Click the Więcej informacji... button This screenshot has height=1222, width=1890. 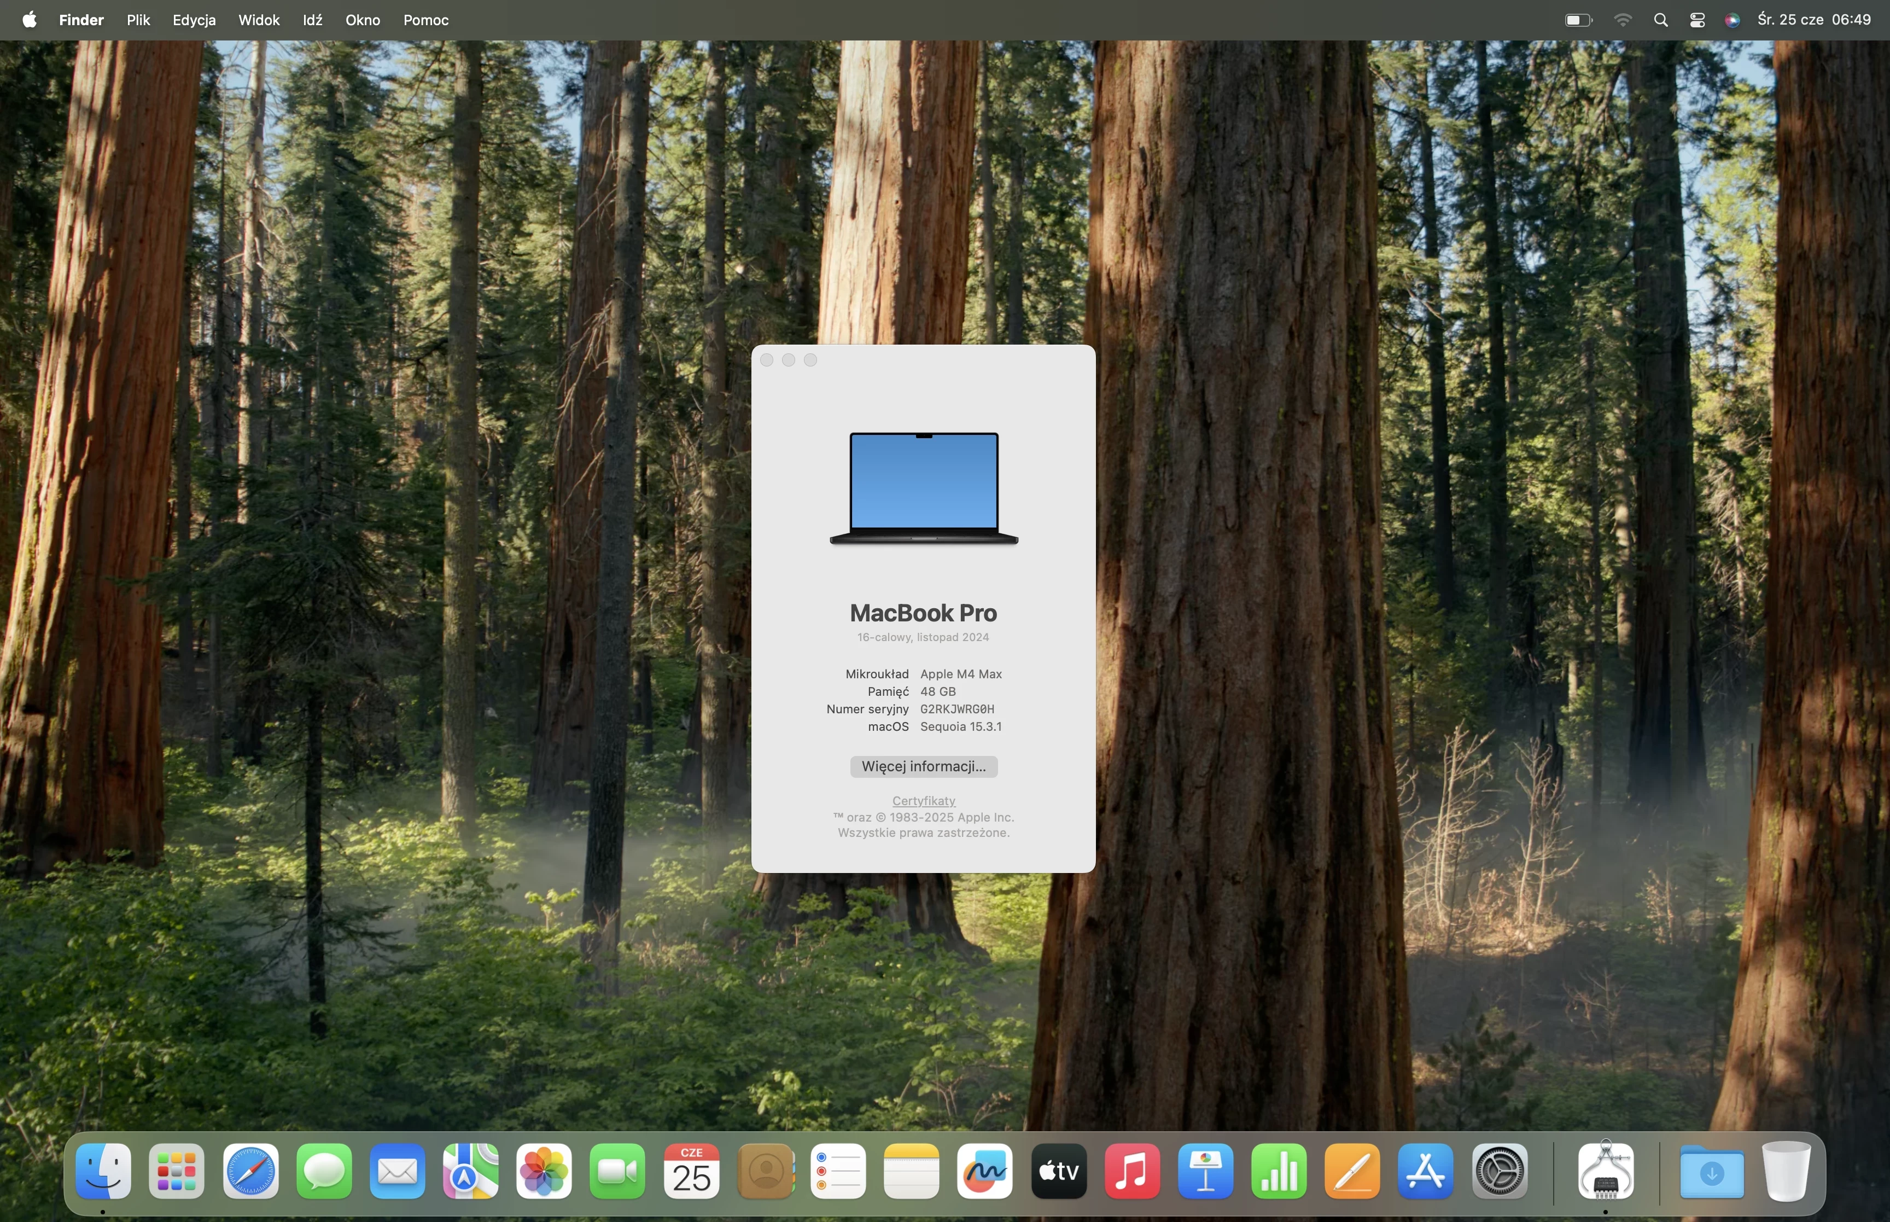tap(923, 766)
